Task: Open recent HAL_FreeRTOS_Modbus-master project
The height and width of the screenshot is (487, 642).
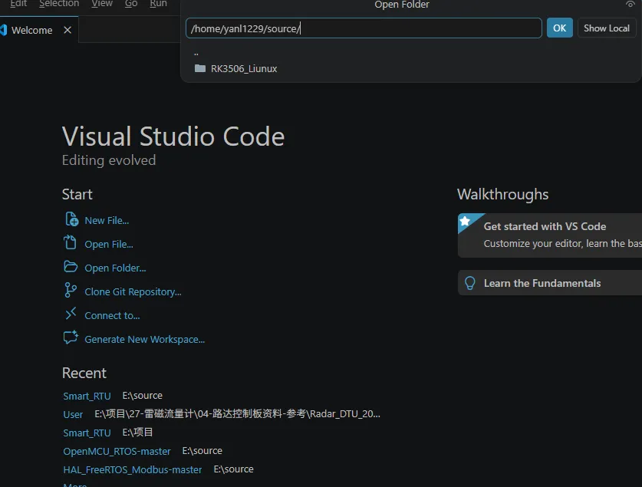Action: pos(132,469)
